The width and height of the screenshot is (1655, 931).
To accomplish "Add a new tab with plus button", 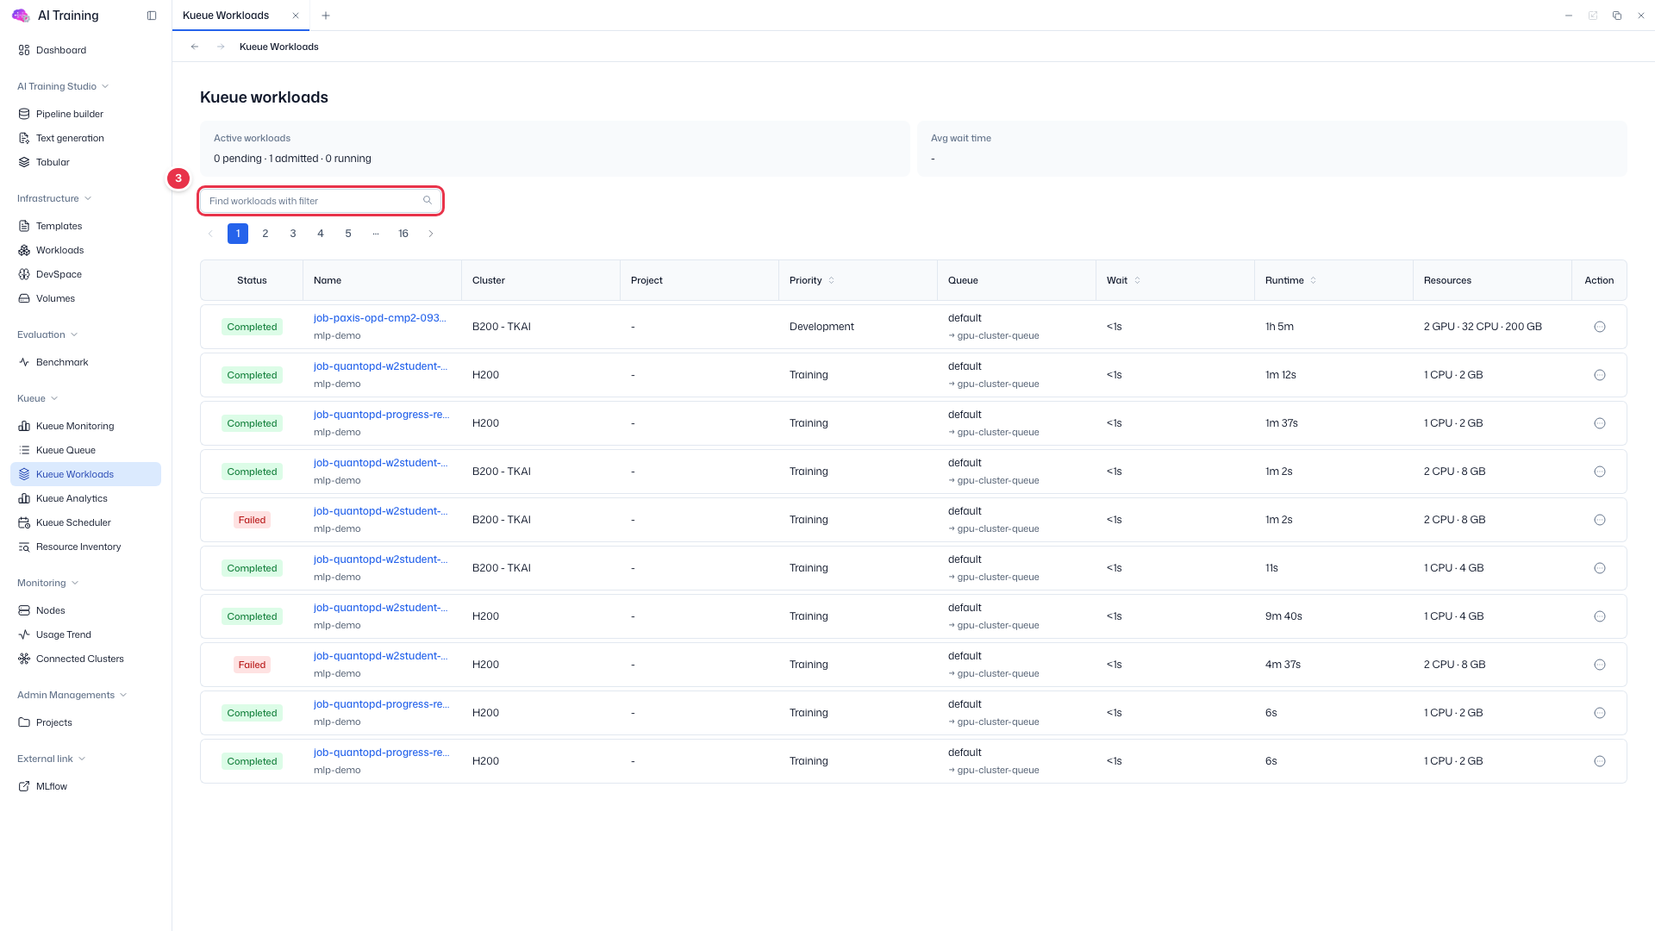I will pos(325,16).
